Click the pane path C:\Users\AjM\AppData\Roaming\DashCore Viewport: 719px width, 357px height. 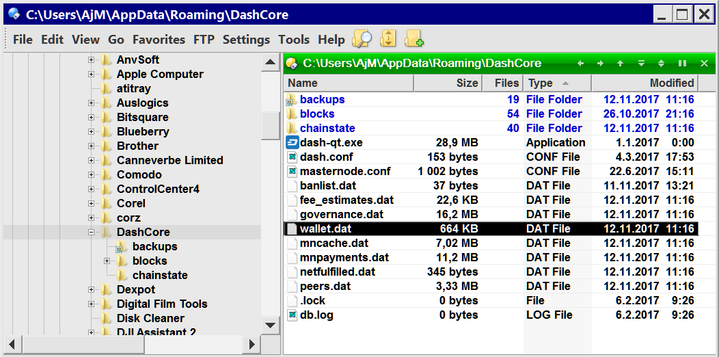coord(422,64)
